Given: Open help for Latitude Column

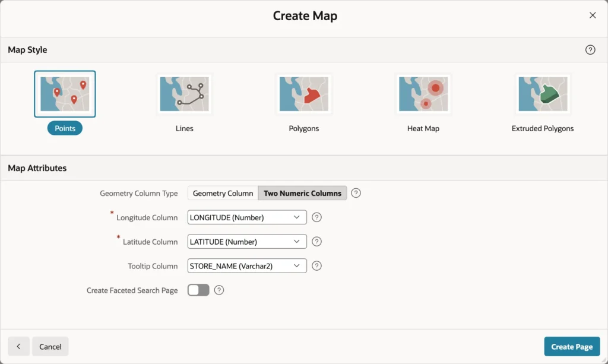Looking at the screenshot, I should (317, 242).
